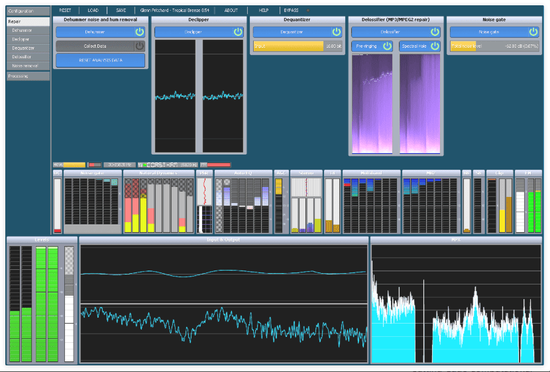Adjust the Dequantizer Input bit slider

pos(298,46)
